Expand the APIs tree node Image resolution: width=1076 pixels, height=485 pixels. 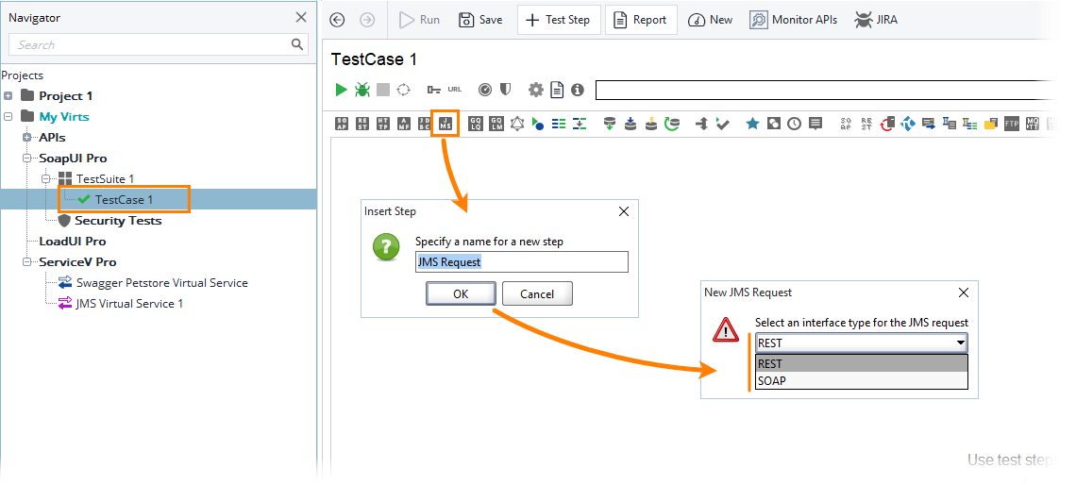(x=26, y=137)
